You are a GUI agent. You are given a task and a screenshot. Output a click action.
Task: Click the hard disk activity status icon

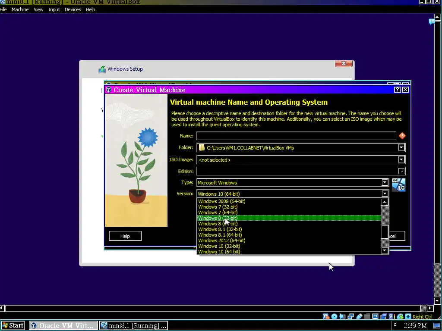click(326, 316)
